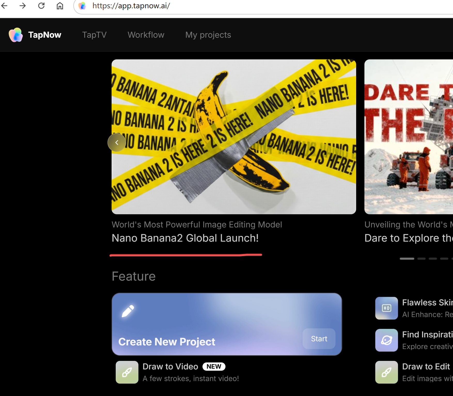The width and height of the screenshot is (453, 396).
Task: Click the Nano Banana 2 banner image
Action: click(234, 137)
